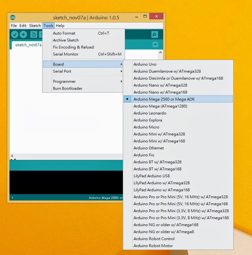Viewport: 252px width, 255px height.
Task: Select Arduino Uno board
Action: tap(178, 64)
